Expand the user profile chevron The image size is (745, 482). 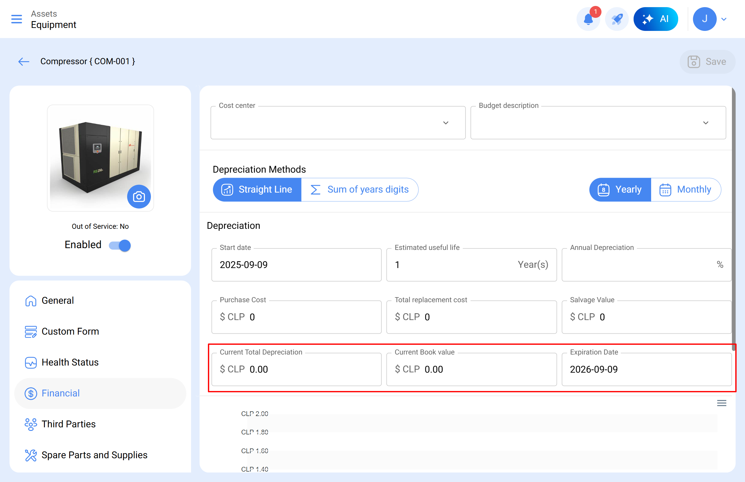tap(724, 19)
